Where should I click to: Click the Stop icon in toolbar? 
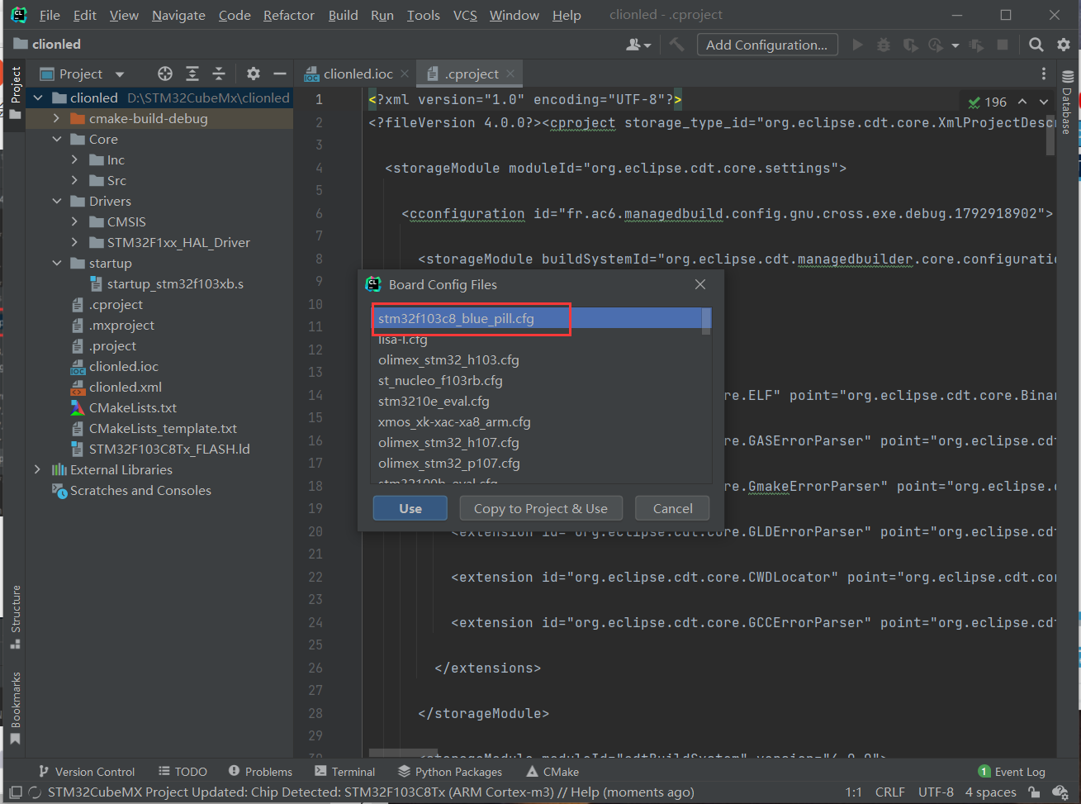[1003, 45]
